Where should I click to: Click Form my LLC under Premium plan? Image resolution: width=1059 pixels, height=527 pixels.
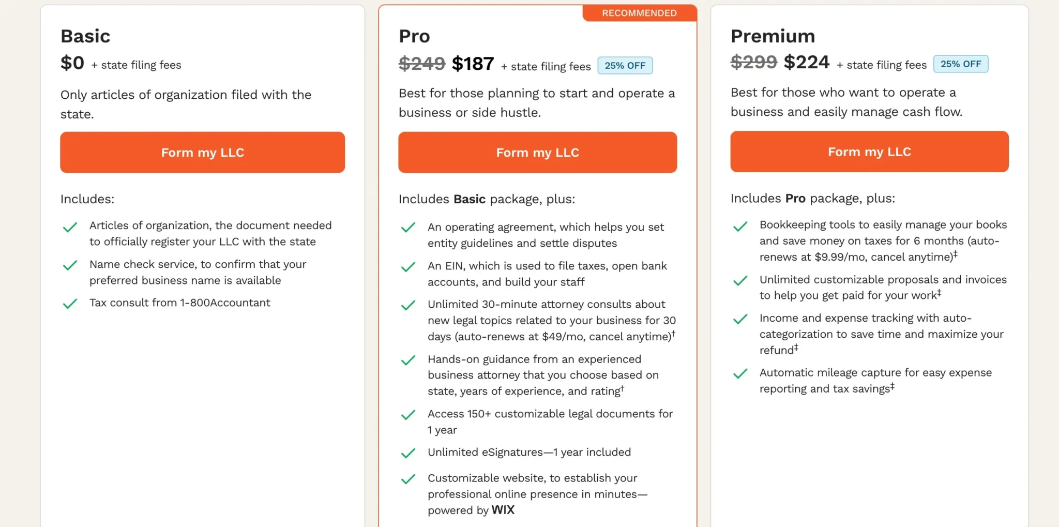[x=869, y=152]
